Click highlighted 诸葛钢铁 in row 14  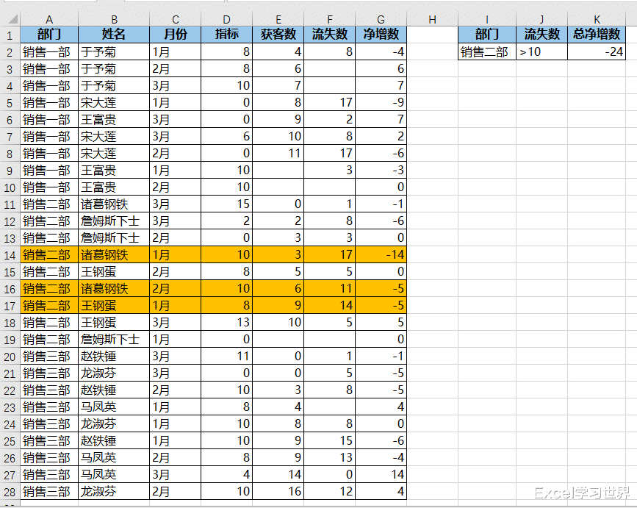(114, 255)
